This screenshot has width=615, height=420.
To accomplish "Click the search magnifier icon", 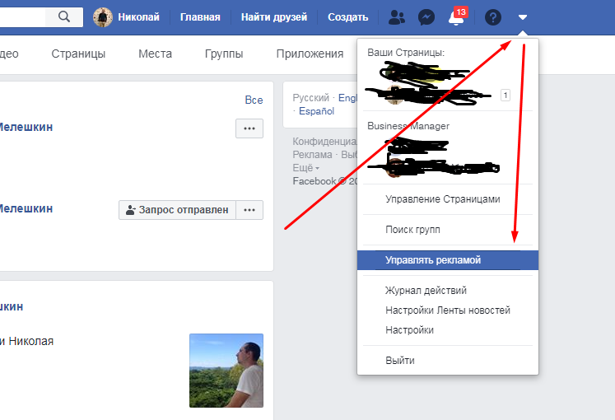I will [64, 16].
